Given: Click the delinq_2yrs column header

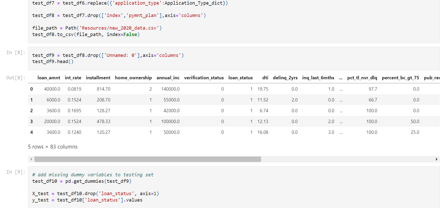Looking at the screenshot, I should [285, 78].
